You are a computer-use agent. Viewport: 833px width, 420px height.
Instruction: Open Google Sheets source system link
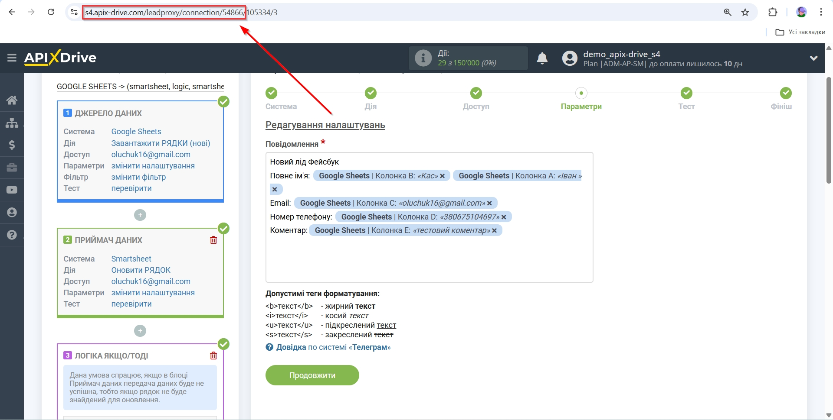pos(136,132)
